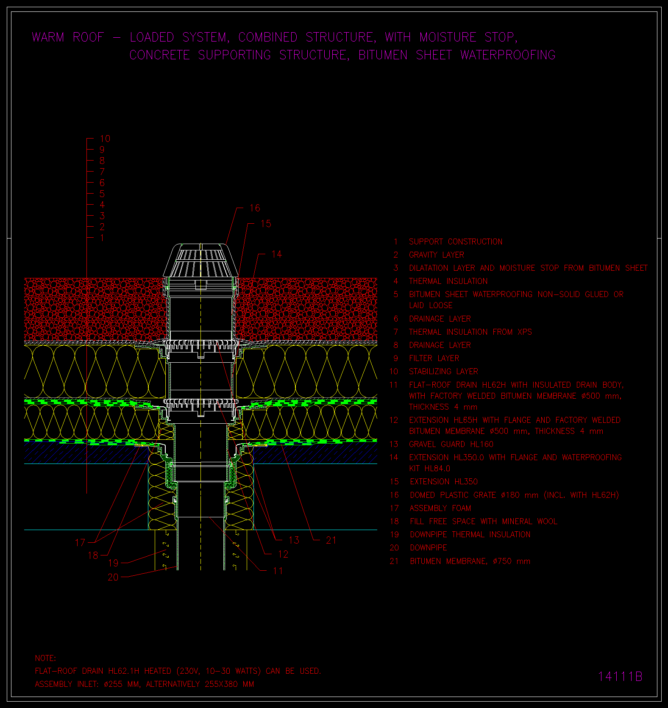Select callout number 12 label
The image size is (668, 708).
pyautogui.click(x=283, y=554)
